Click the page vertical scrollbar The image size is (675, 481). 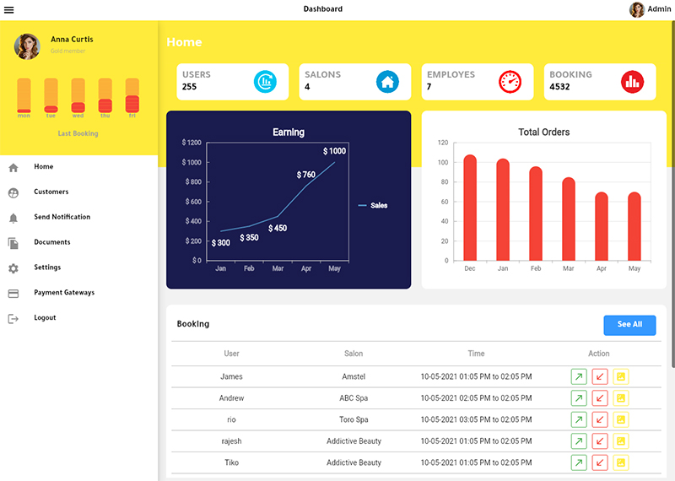pyautogui.click(x=672, y=194)
